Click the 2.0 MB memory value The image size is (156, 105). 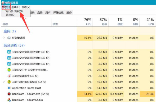click(103, 64)
